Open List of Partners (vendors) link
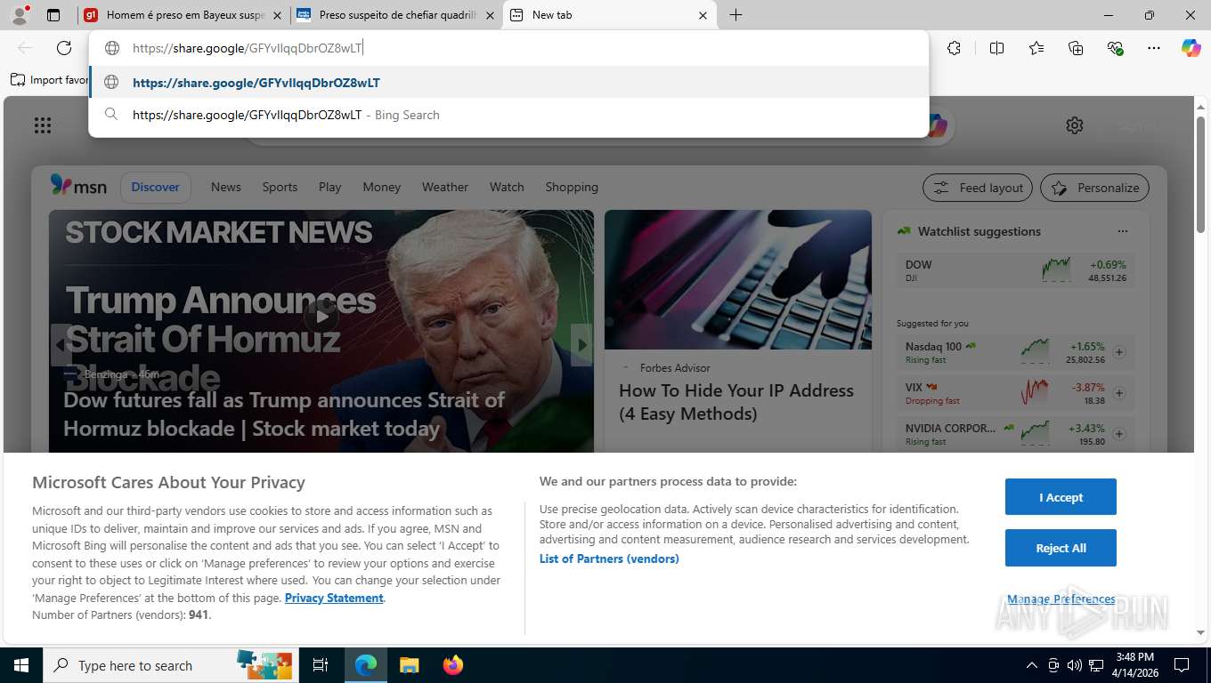 [609, 558]
